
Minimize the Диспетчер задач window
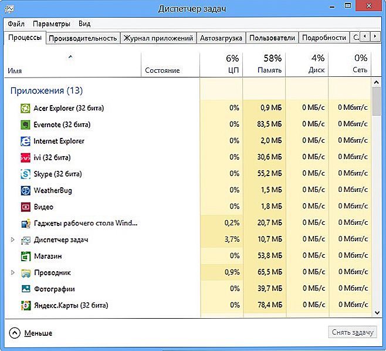click(332, 6)
